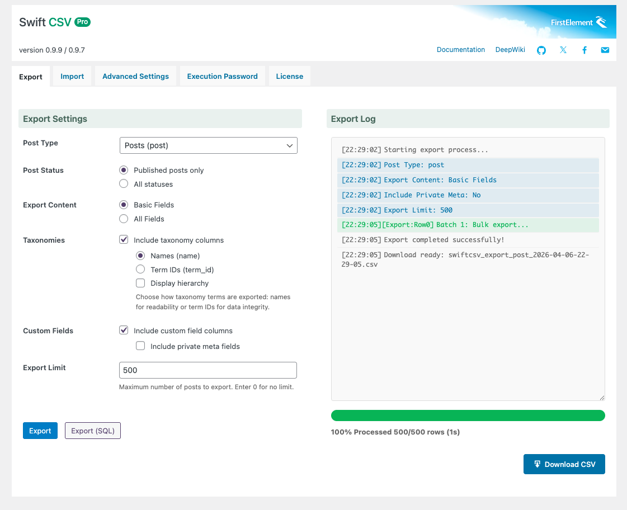This screenshot has height=510, width=627.
Task: Enable Display hierarchy checkbox
Action: coord(140,283)
